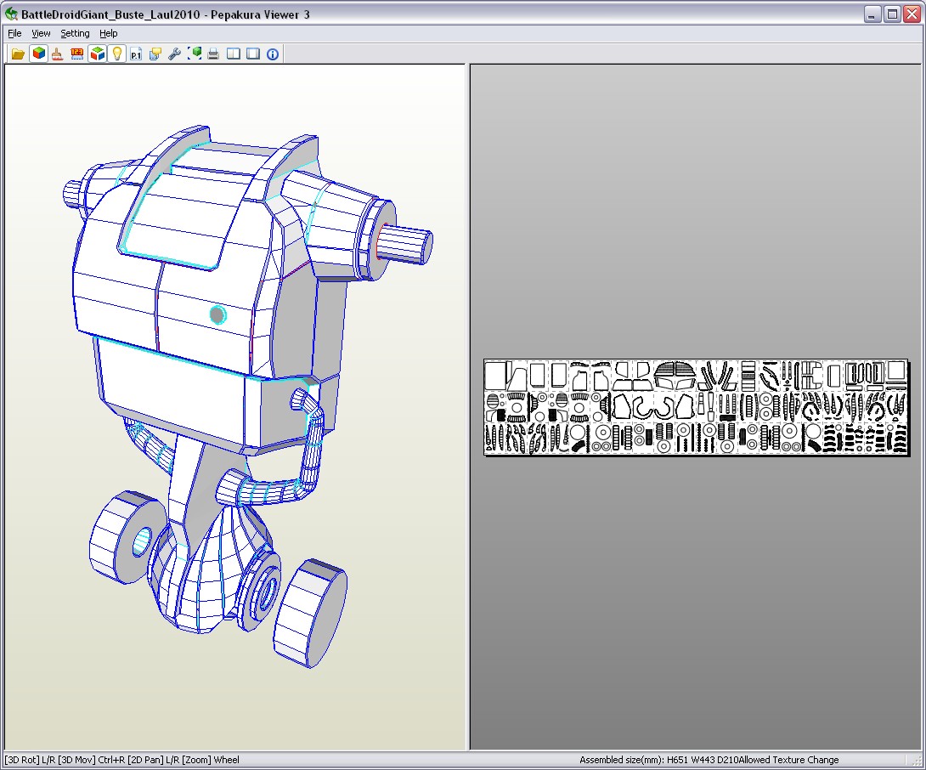Click the P.1 page number icon
This screenshot has height=770, width=926.
[x=136, y=54]
